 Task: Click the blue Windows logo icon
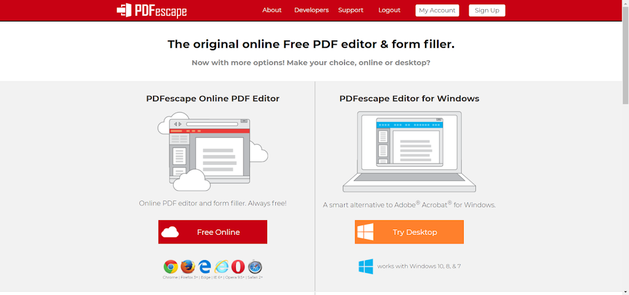pos(366,266)
